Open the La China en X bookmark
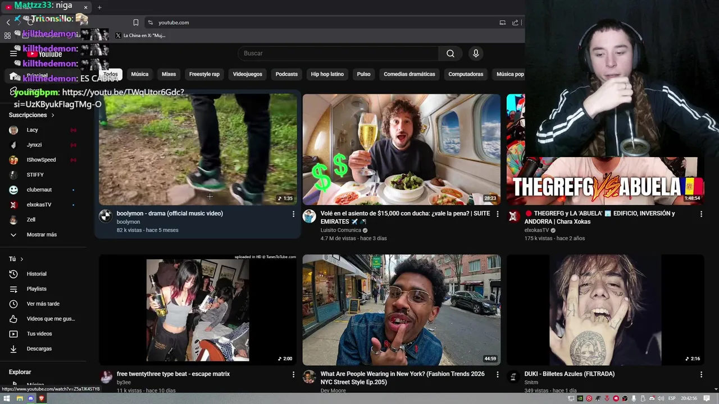The width and height of the screenshot is (719, 404). [140, 35]
